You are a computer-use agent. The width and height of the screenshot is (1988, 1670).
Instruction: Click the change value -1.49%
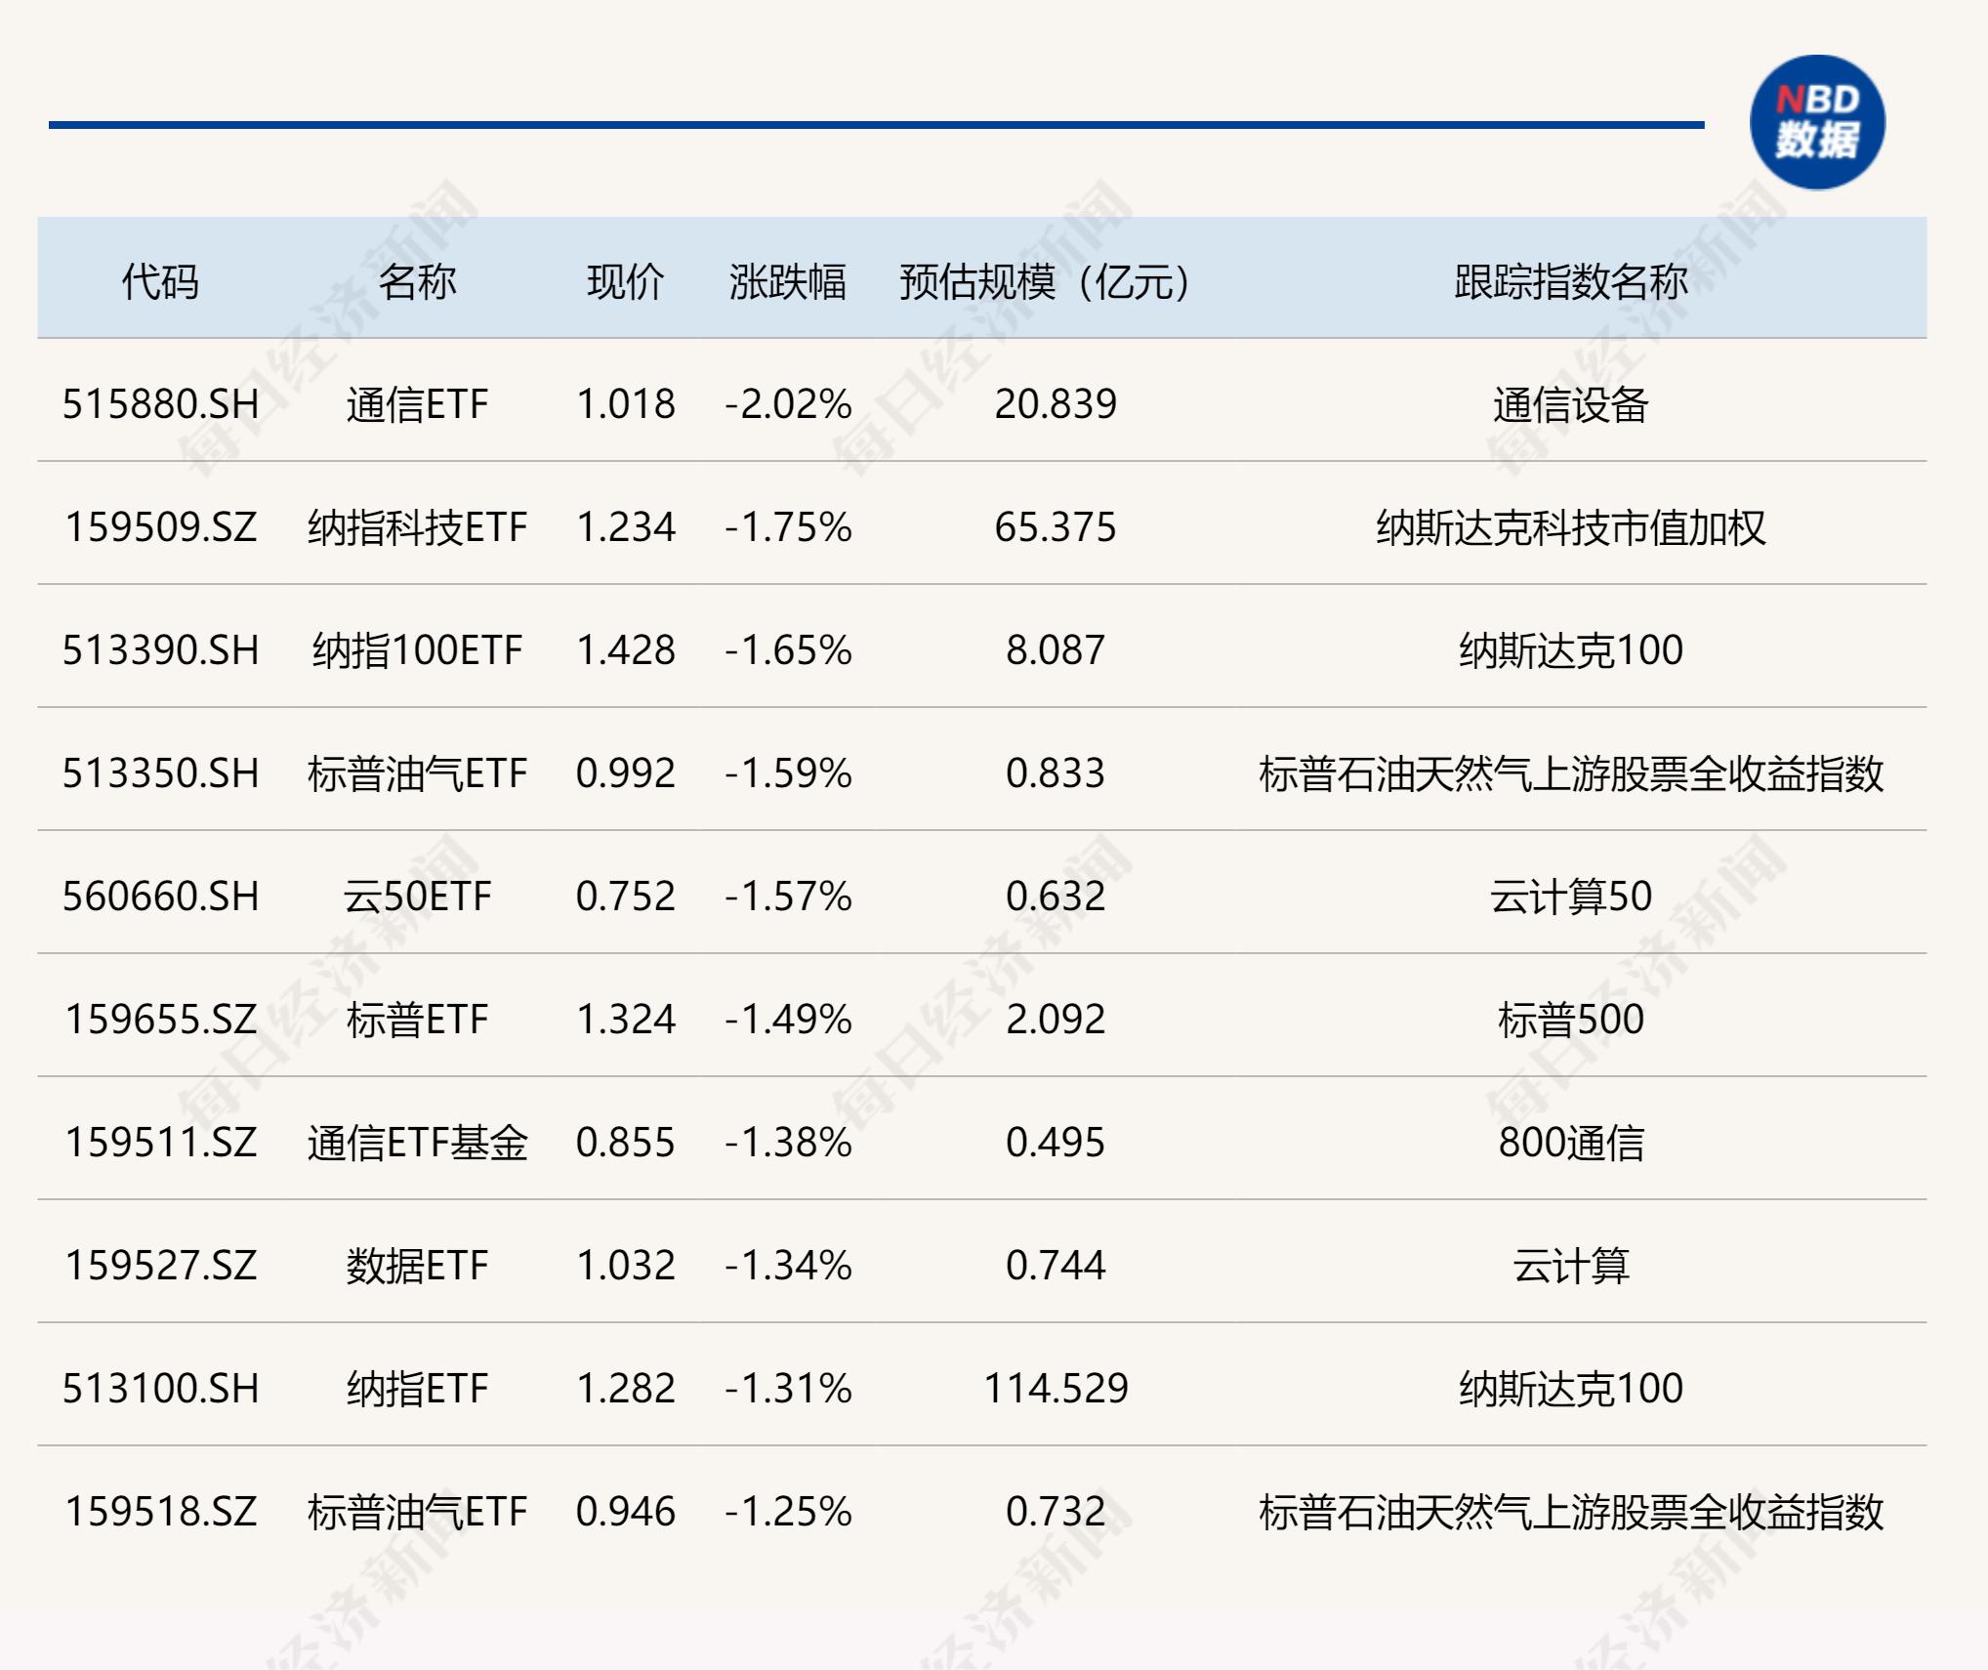point(788,1020)
